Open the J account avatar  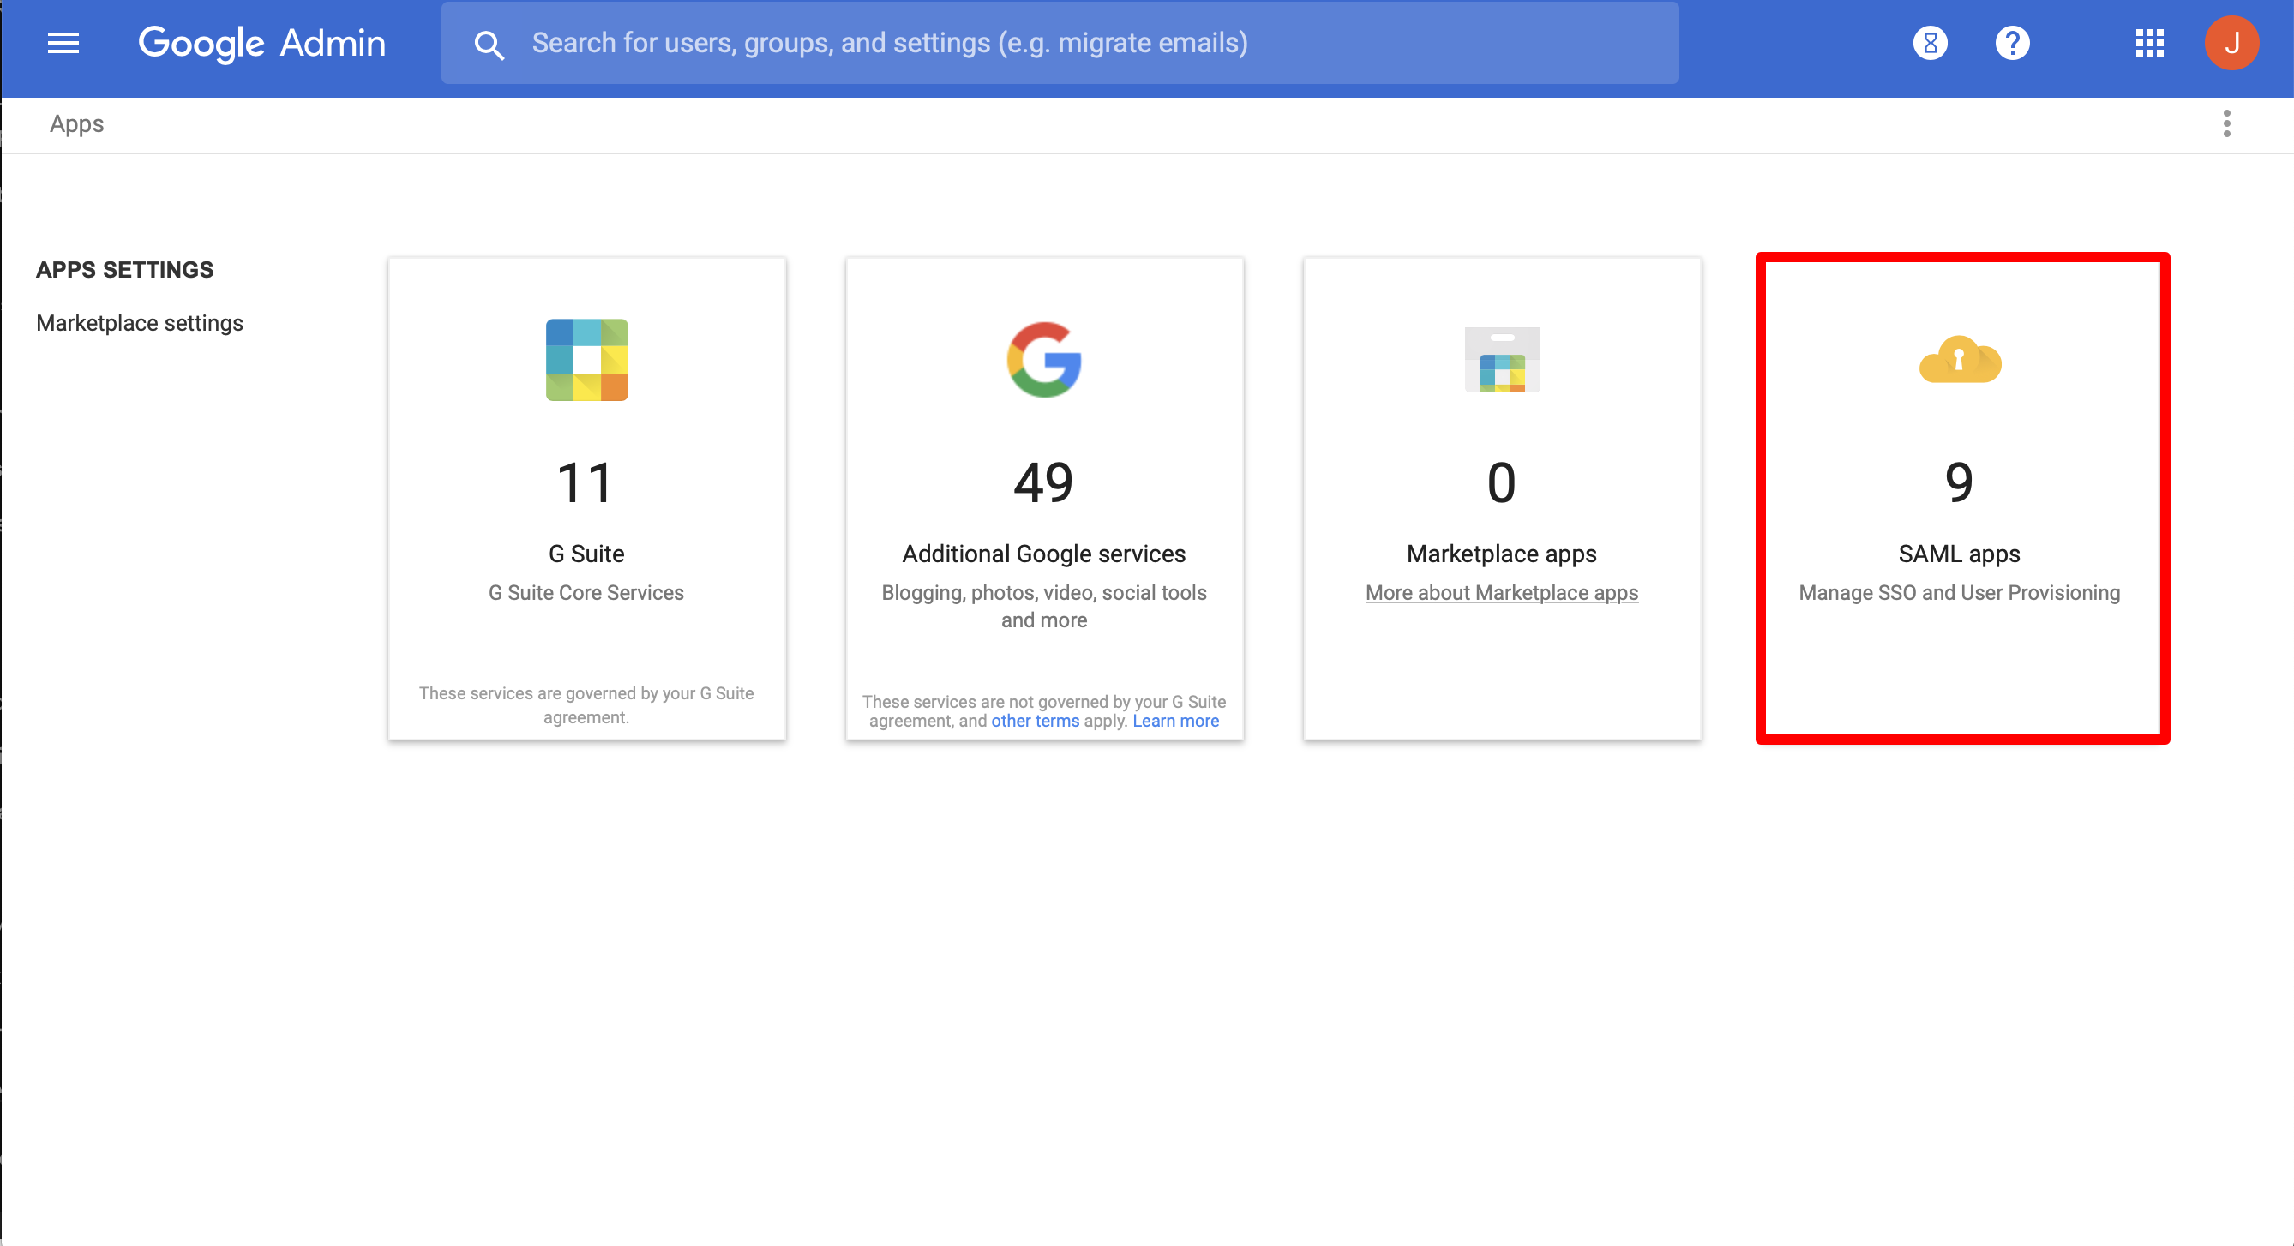pyautogui.click(x=2231, y=43)
